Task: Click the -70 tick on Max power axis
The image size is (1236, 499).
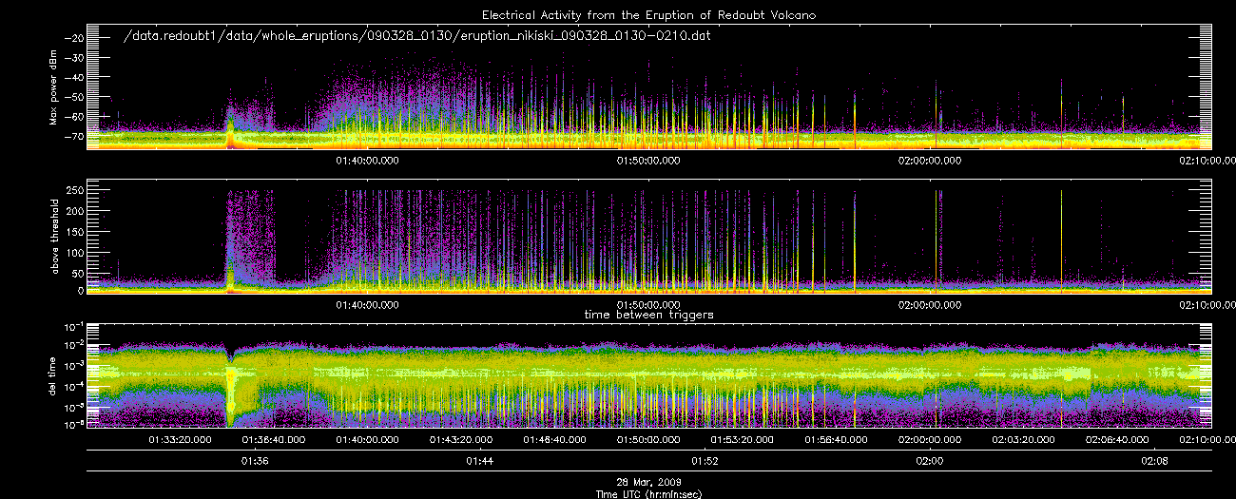Action: pos(77,137)
